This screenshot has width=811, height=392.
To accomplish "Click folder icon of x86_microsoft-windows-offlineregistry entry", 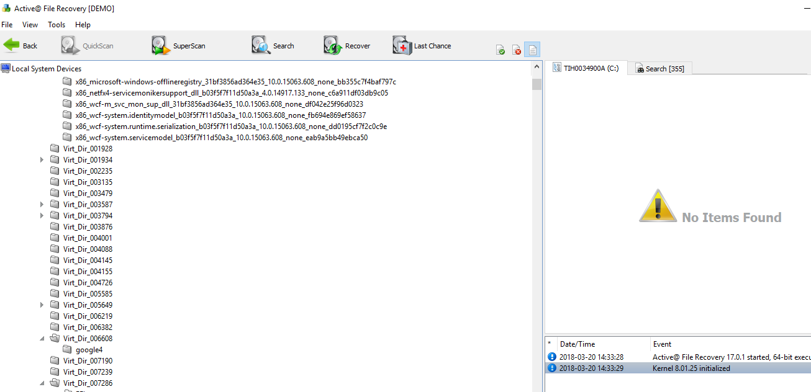I will tap(67, 82).
